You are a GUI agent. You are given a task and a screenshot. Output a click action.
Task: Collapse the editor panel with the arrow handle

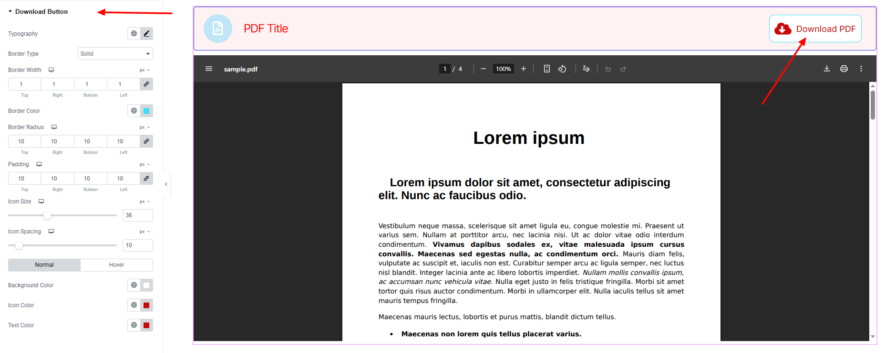(x=166, y=184)
